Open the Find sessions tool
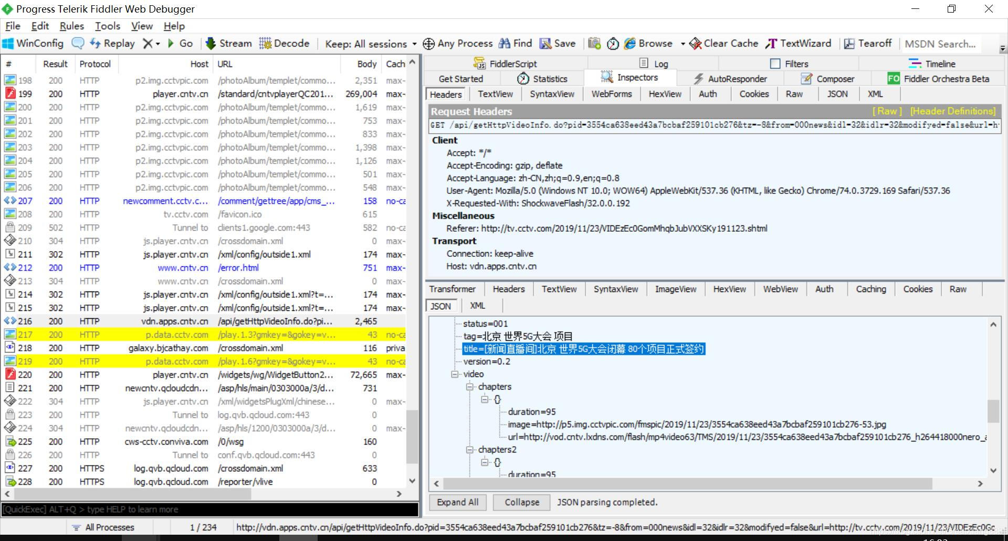Screen dimensions: 1008x541 pyautogui.click(x=515, y=44)
